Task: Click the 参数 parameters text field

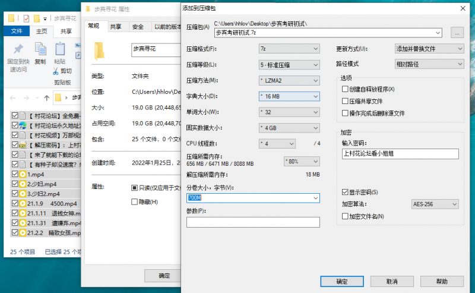Action: point(253,222)
